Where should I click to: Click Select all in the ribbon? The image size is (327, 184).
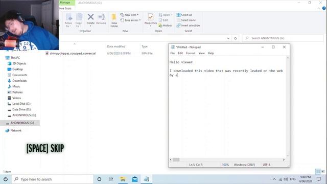[x=184, y=15]
